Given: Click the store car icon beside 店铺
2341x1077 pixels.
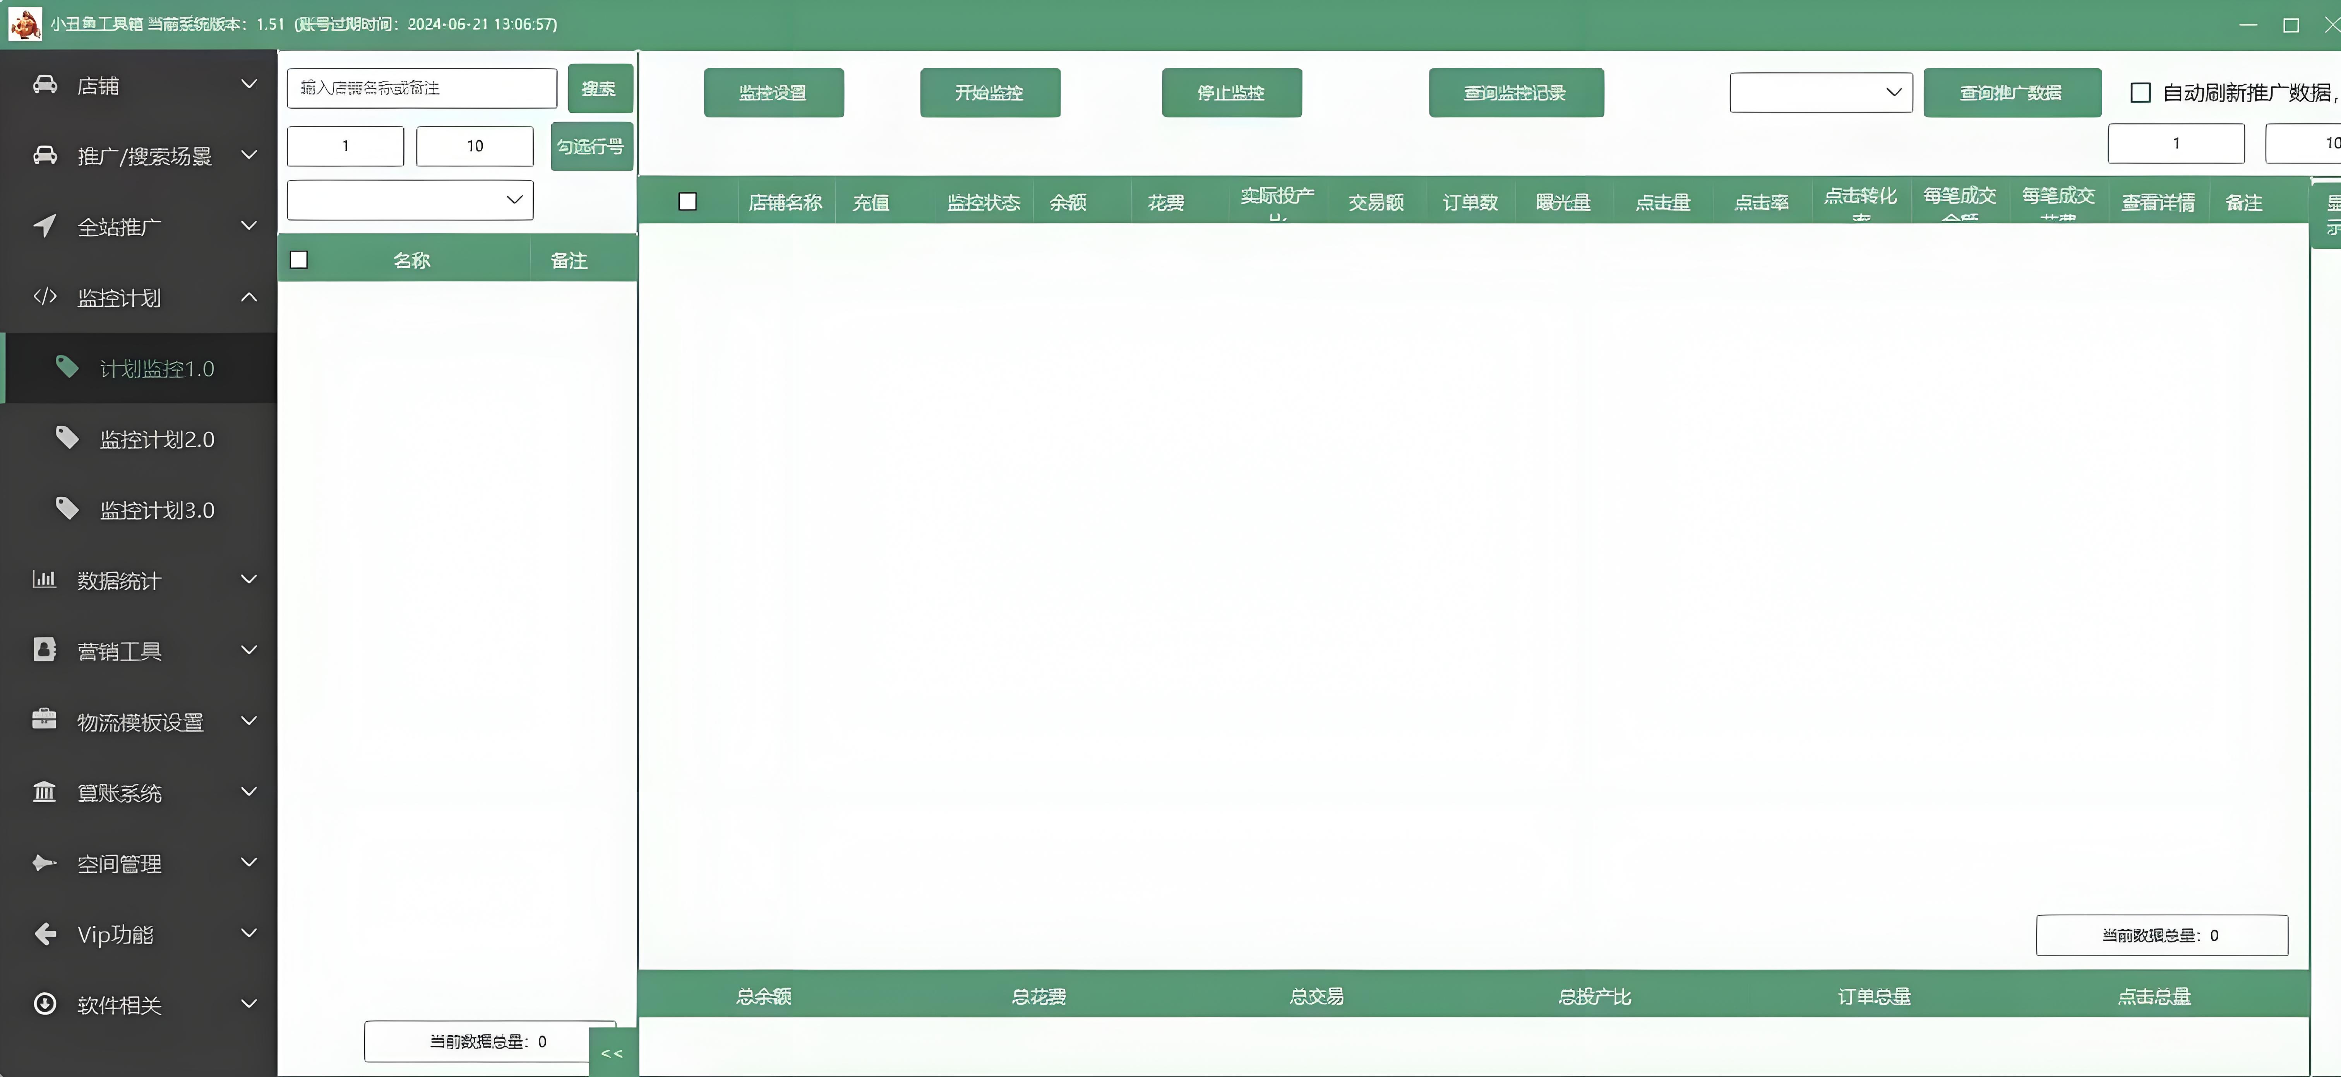Looking at the screenshot, I should (x=45, y=84).
